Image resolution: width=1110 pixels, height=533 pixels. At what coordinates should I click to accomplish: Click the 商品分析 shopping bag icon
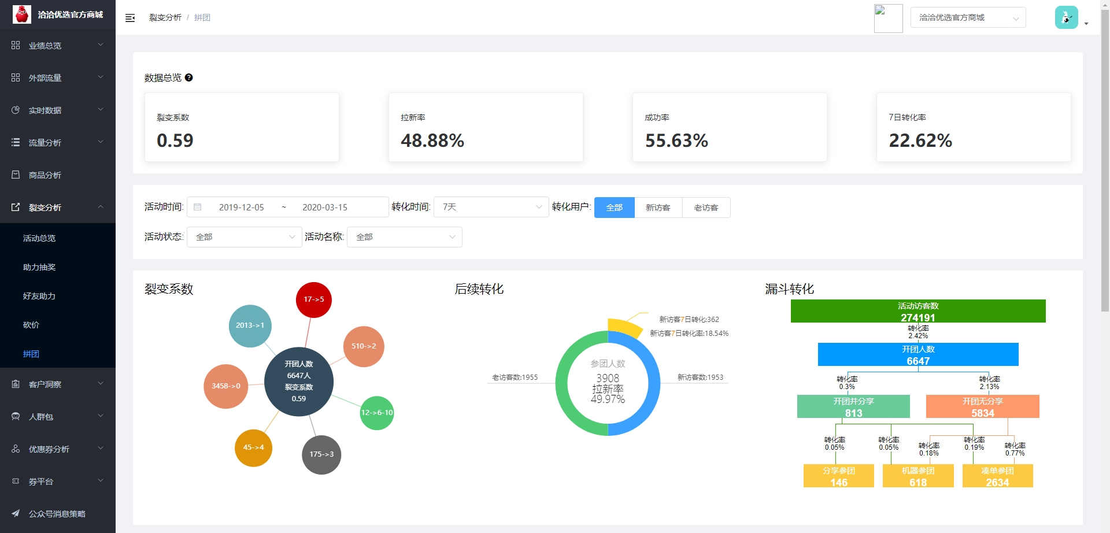(16, 175)
